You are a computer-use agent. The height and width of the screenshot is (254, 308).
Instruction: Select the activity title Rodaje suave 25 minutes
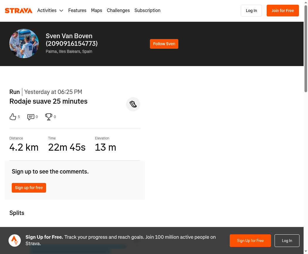(x=48, y=101)
